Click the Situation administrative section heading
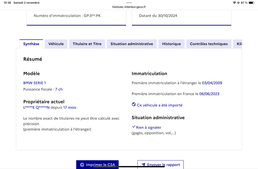Screen dimensions: 258x169 click(x=158, y=117)
